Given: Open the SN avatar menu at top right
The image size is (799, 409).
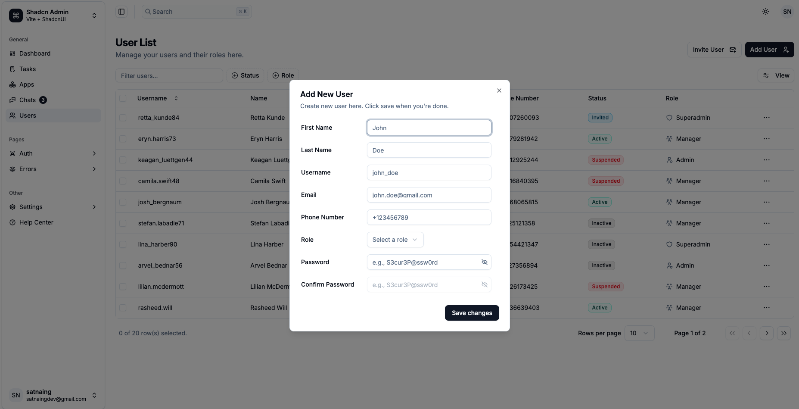Looking at the screenshot, I should tap(787, 12).
